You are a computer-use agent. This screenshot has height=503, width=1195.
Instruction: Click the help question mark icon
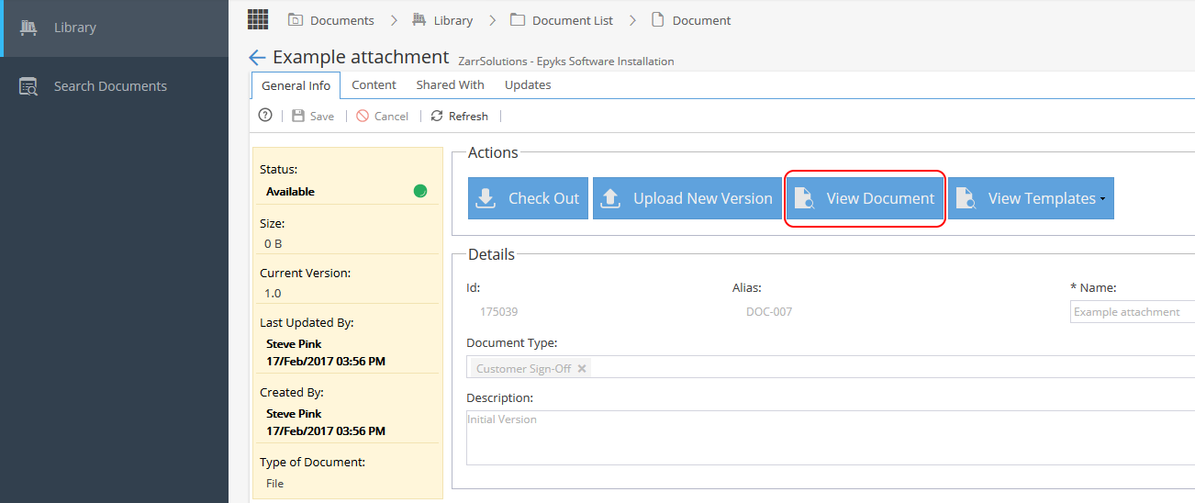pos(265,116)
